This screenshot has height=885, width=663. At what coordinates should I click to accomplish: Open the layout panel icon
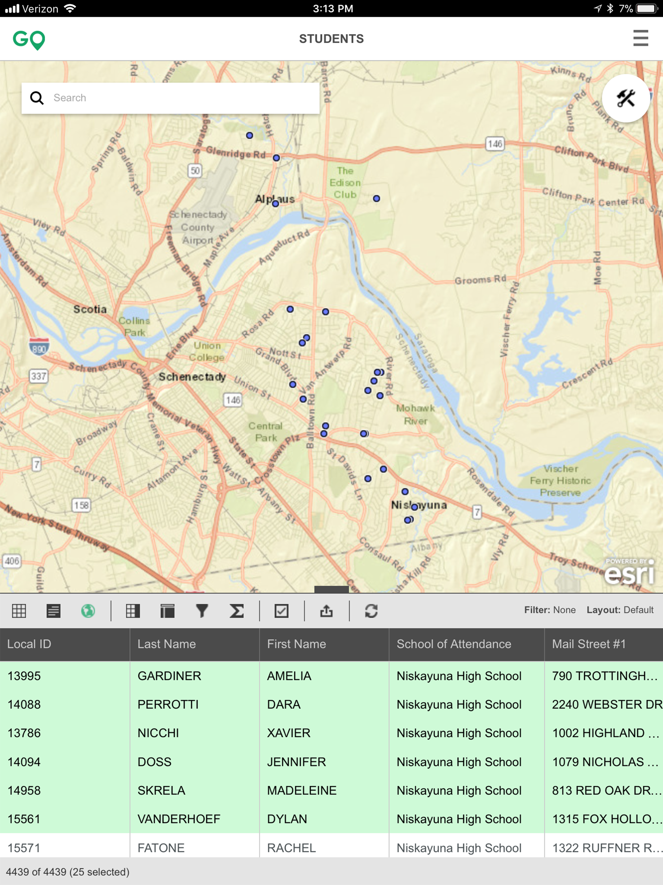[167, 611]
